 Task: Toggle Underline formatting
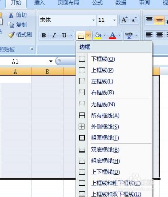pyautogui.click(x=64, y=36)
